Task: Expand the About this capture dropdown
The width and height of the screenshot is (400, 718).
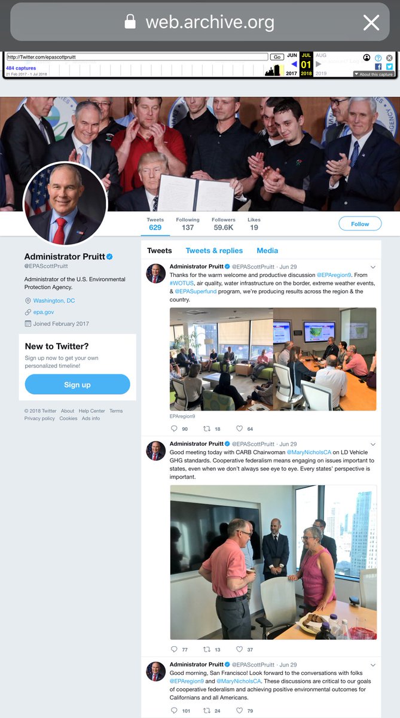Action: [374, 74]
